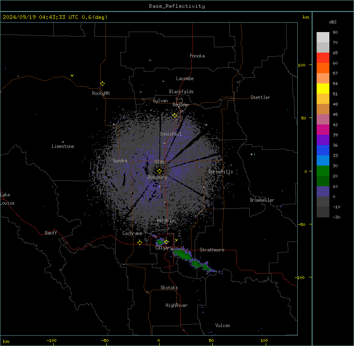
Task: Select the Calgary label
Action: (x=164, y=248)
